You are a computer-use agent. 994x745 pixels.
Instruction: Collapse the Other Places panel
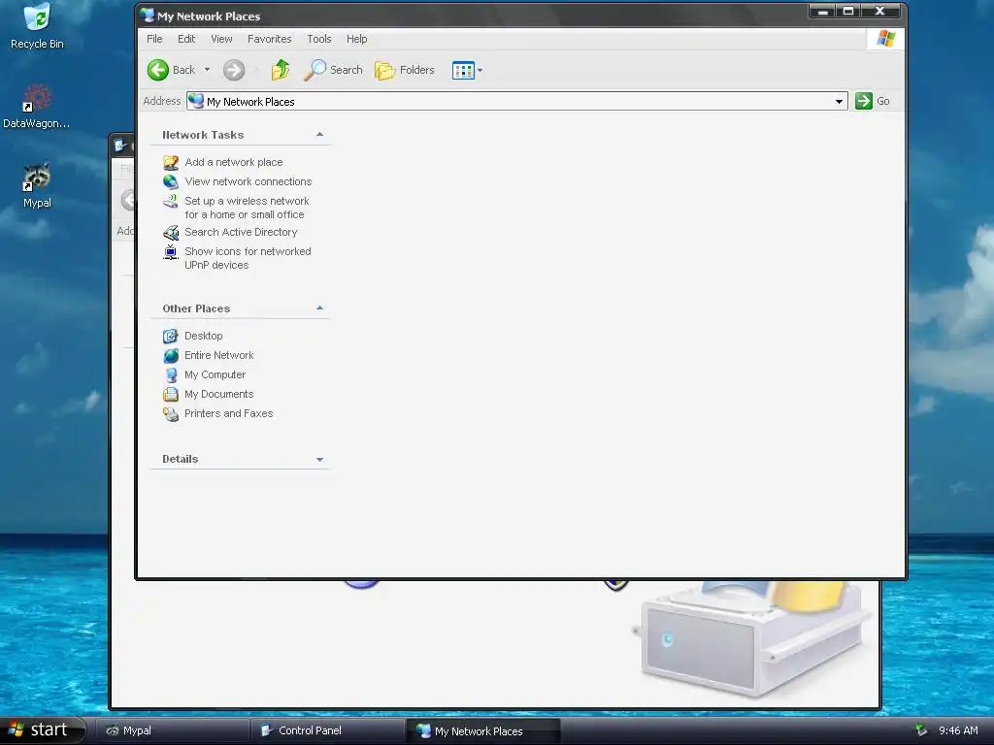pos(319,308)
